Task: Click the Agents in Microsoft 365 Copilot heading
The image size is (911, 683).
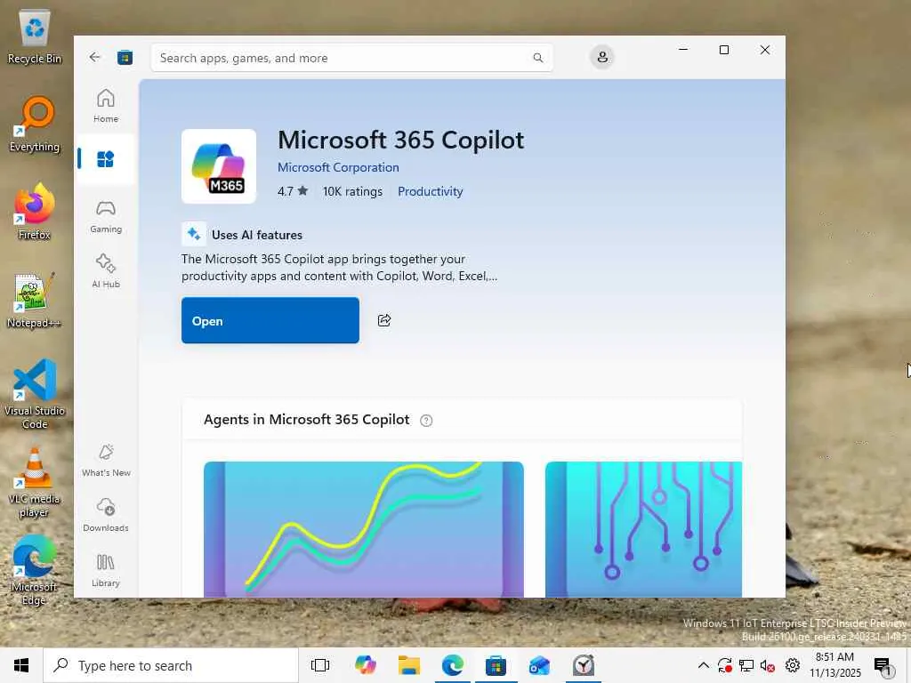Action: click(x=306, y=420)
